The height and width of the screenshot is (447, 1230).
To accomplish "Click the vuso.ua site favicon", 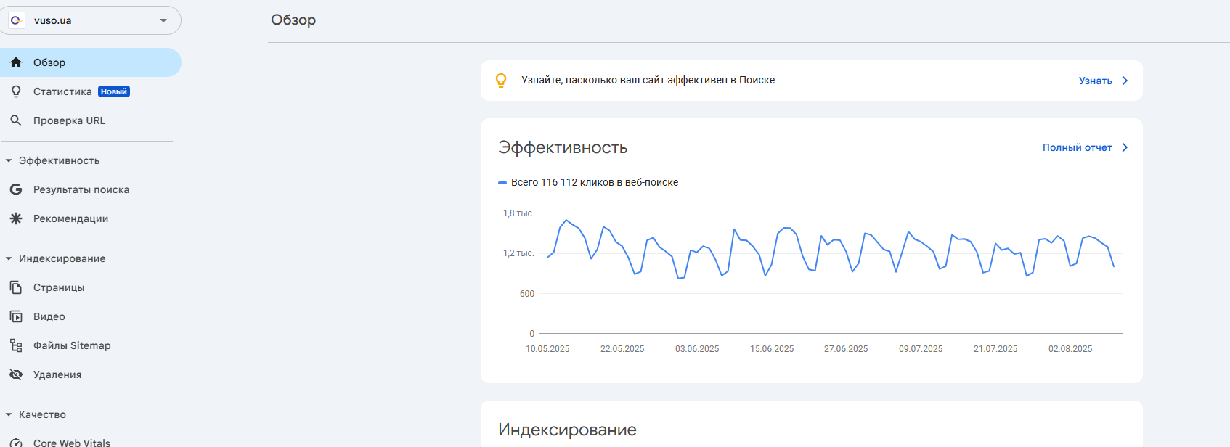I will (x=15, y=20).
